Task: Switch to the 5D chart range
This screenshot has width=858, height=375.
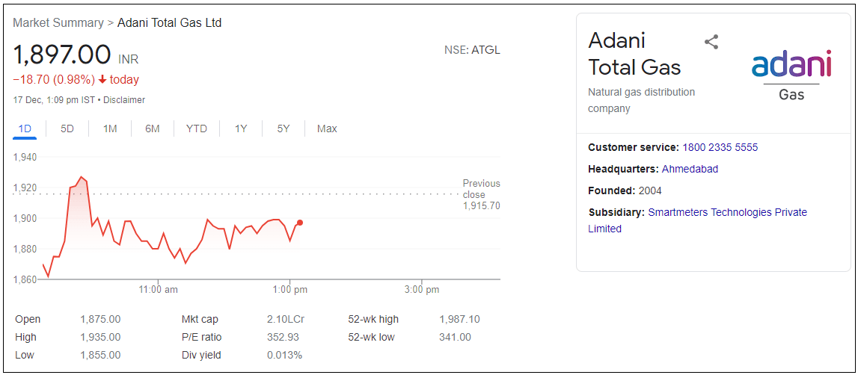Action: (67, 128)
